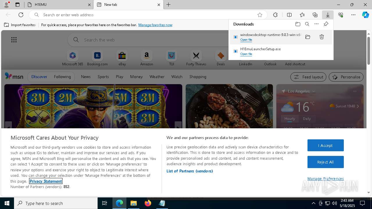This screenshot has height=209, width=372.
Task: Toggle Split screen view
Action: pos(289,15)
